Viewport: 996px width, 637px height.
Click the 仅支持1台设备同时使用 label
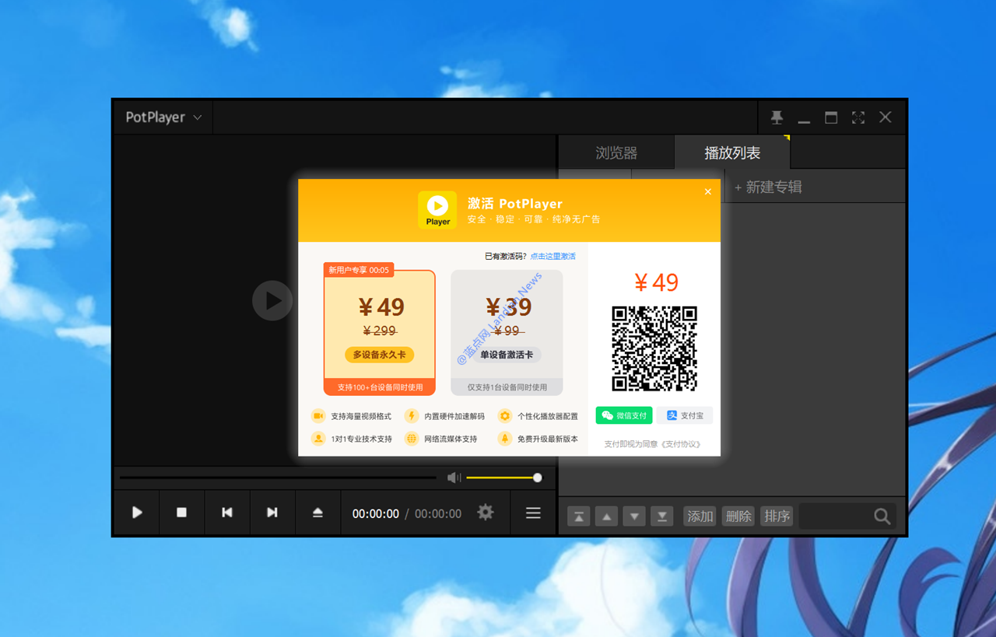pos(507,387)
